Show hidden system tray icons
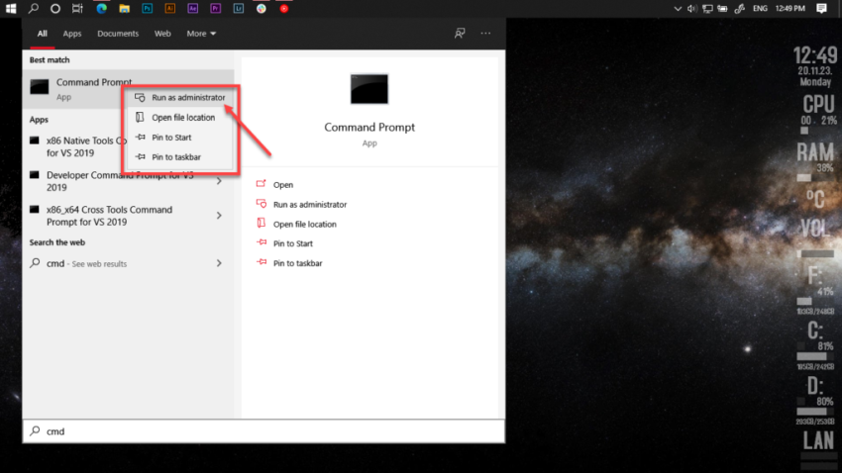This screenshot has width=842, height=473. click(678, 9)
